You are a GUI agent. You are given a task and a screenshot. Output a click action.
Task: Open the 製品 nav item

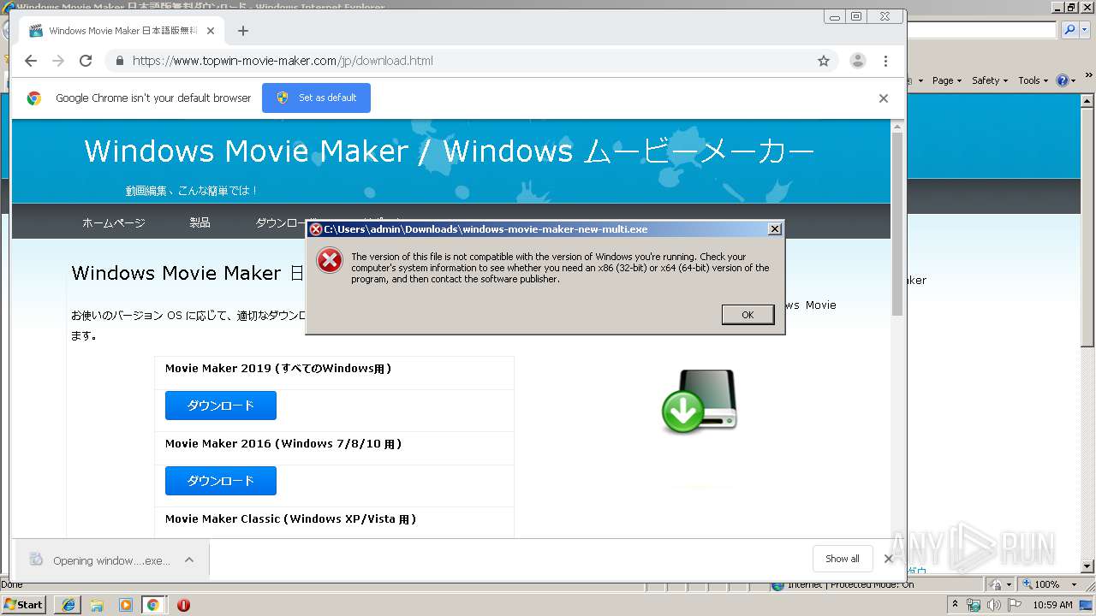click(x=200, y=222)
